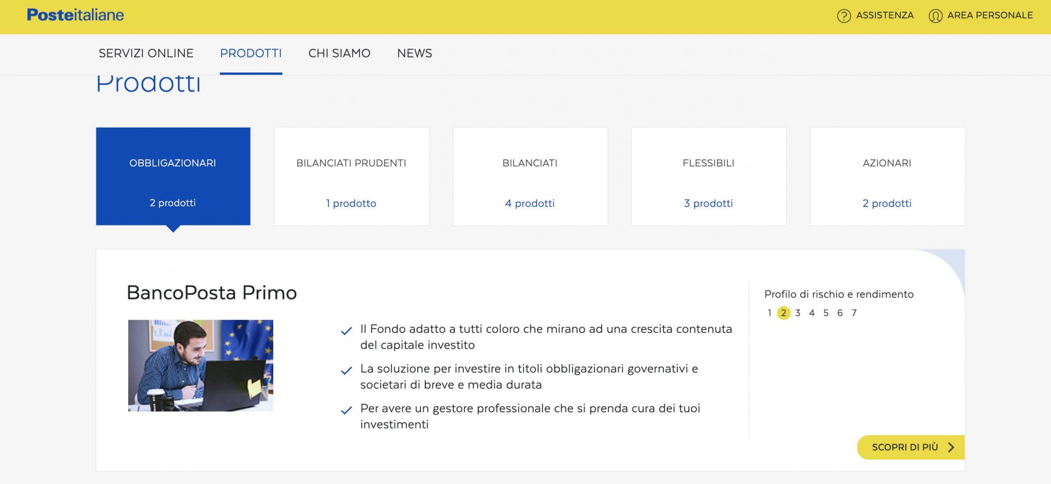Screen dimensions: 1051x484
Task: Click the BancoPosta Primo fund title
Action: [x=211, y=293]
